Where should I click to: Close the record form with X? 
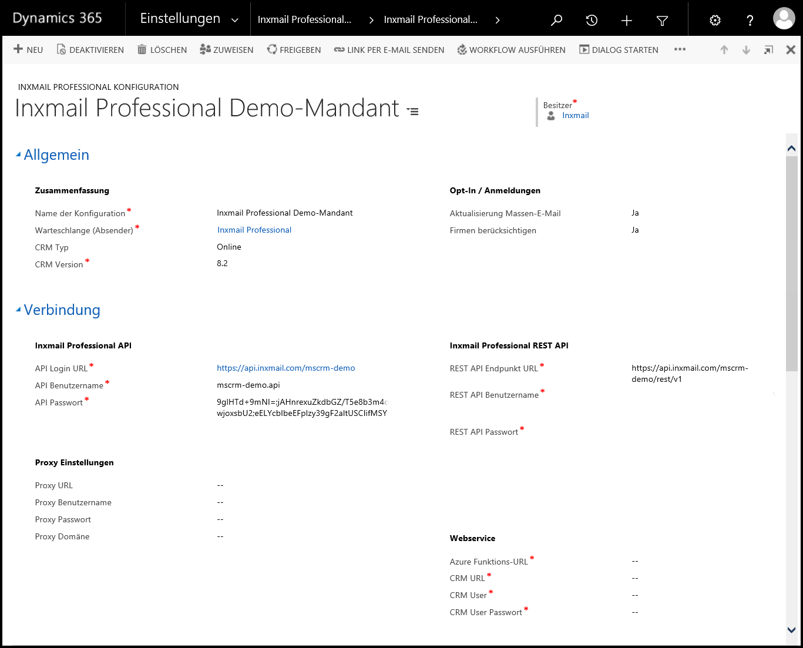click(x=791, y=50)
